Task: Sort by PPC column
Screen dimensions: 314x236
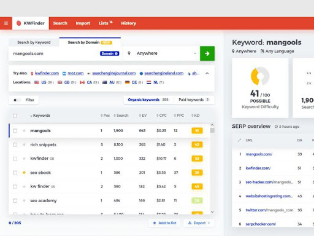Action: [x=179, y=116]
